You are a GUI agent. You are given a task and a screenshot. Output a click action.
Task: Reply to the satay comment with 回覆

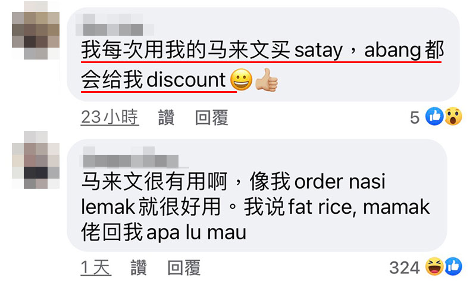[x=211, y=117]
